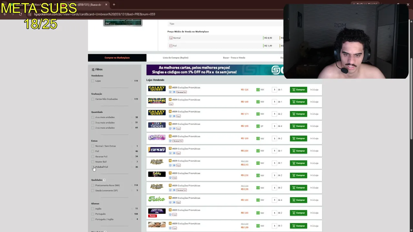This screenshot has width=413, height=232.
Task: Click Comprar in the Tesko row
Action: point(298,200)
